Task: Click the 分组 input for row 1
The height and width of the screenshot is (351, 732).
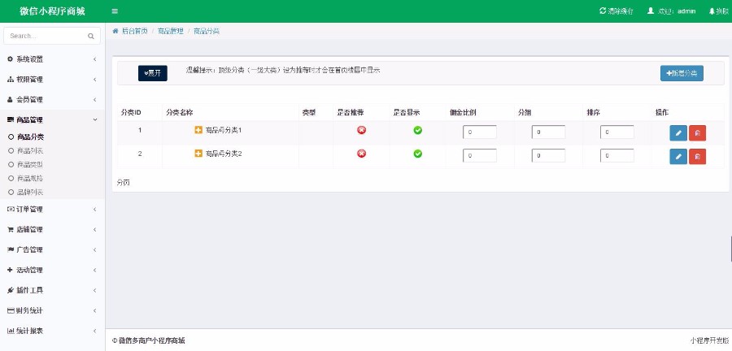Action: 548,132
